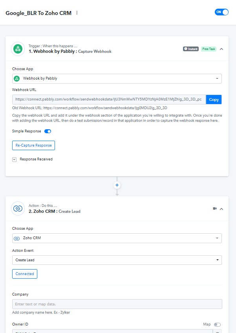The image size is (236, 333).
Task: Copy the webhook URL
Action: tap(214, 100)
